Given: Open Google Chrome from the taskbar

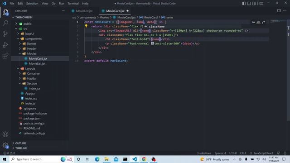Looking at the screenshot, I should [x=144, y=159].
